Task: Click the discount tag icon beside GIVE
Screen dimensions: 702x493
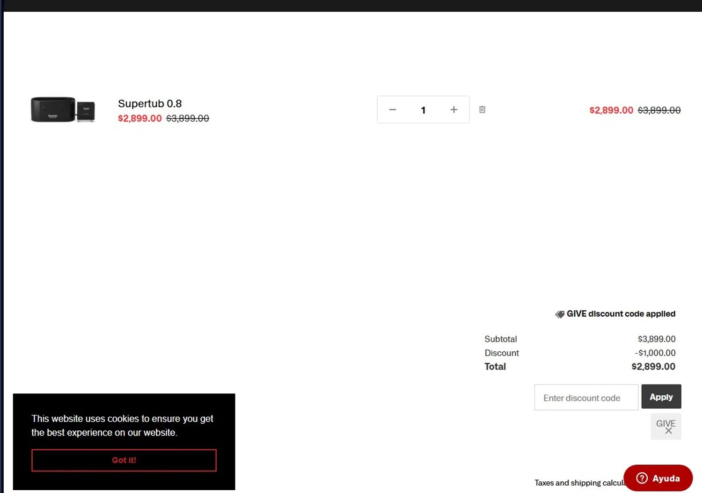Action: (560, 314)
